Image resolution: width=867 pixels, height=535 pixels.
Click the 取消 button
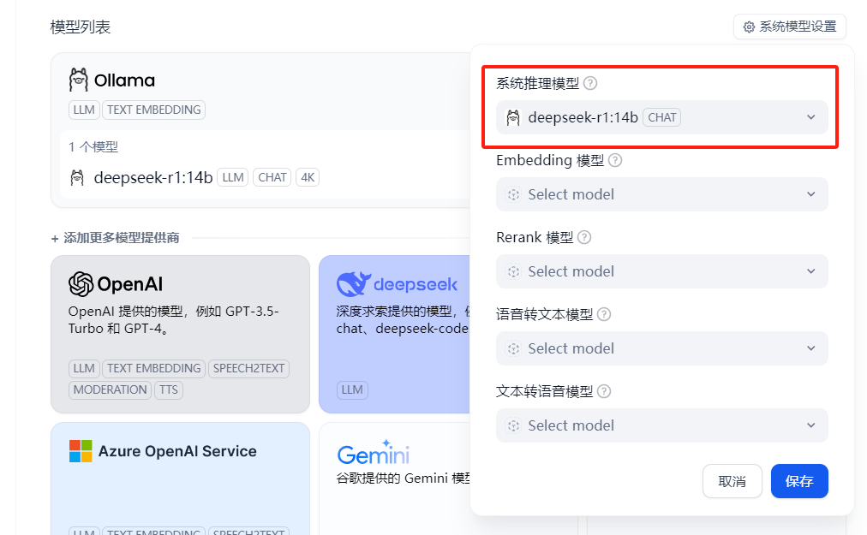[732, 481]
